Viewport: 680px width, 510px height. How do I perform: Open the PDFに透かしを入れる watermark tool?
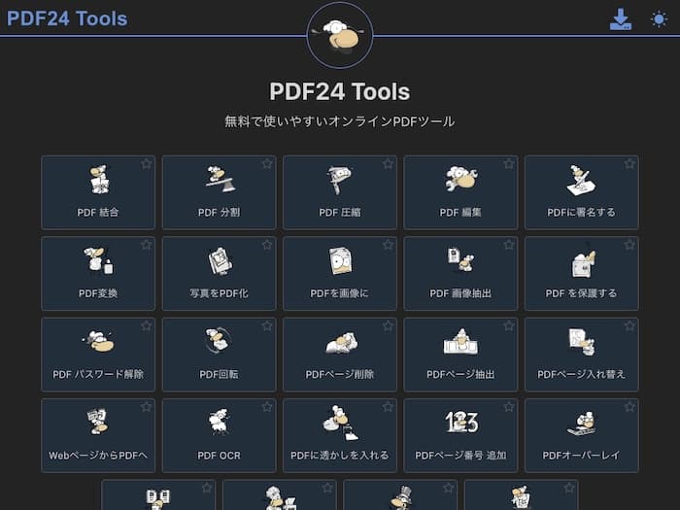[340, 436]
